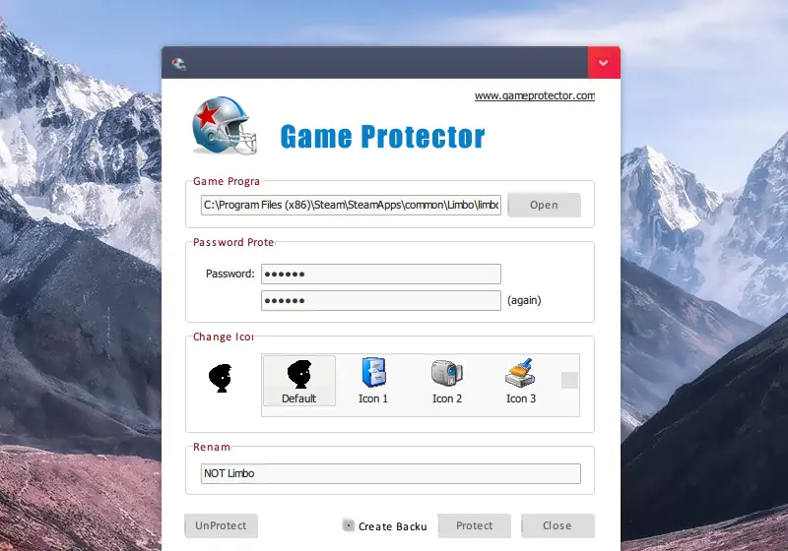
Task: Click the helmet icon in title bar
Action: 178,64
